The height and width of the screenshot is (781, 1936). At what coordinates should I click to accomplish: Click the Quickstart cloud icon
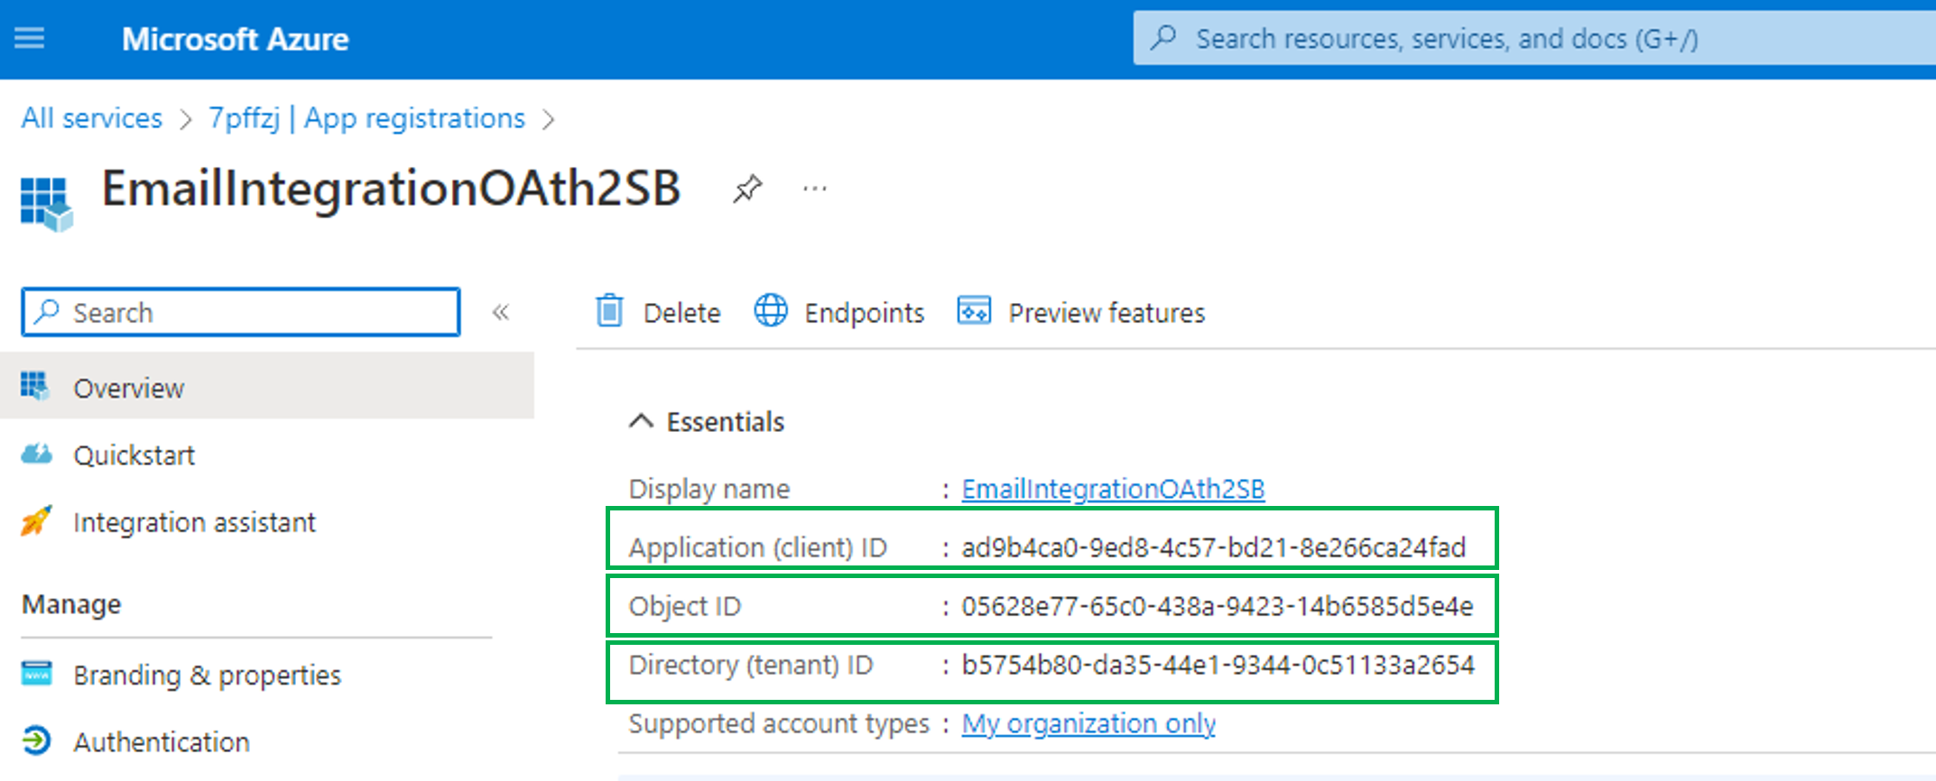click(x=36, y=454)
